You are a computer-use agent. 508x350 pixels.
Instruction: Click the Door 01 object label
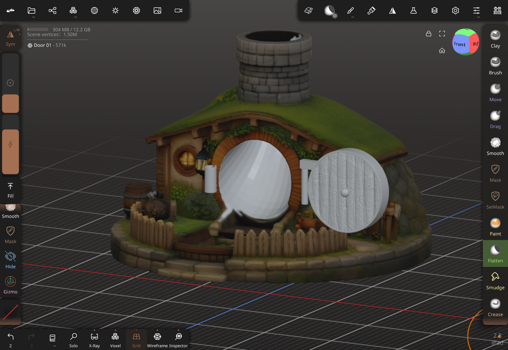47,45
